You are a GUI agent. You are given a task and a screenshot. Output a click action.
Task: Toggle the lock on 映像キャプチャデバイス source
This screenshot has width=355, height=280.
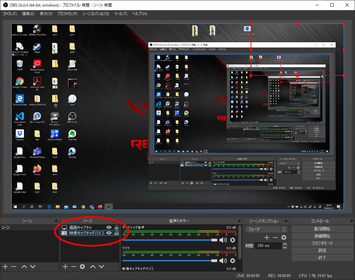coord(116,233)
